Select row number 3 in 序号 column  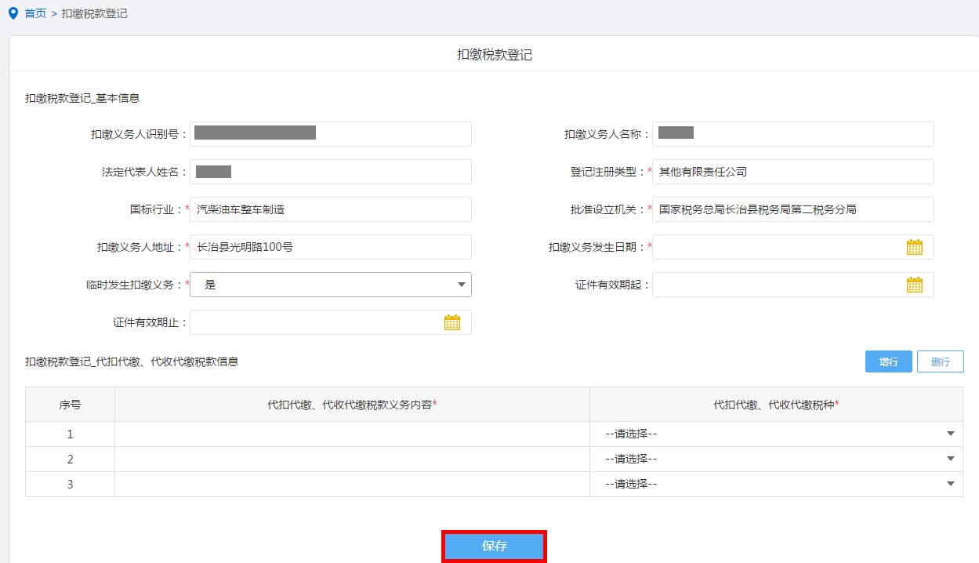click(x=70, y=484)
